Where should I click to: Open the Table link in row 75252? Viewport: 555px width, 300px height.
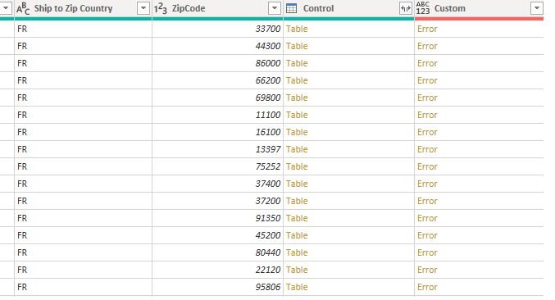[x=297, y=166]
